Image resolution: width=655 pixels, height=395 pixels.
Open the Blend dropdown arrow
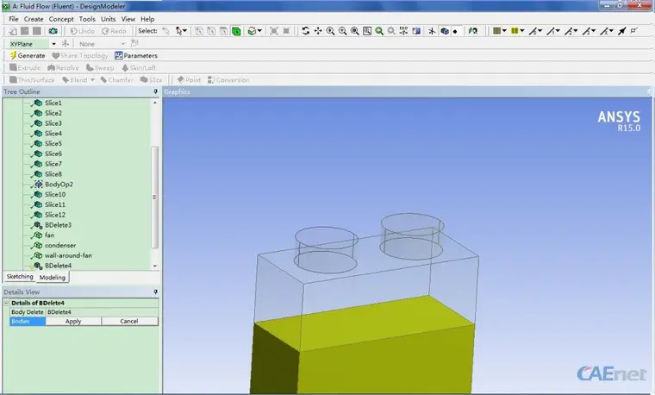92,80
